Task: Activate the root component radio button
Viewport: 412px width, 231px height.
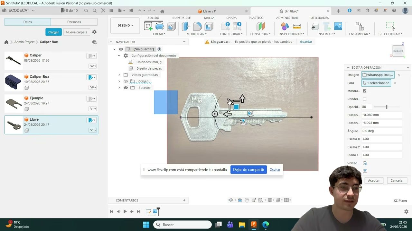Action: coord(159,49)
